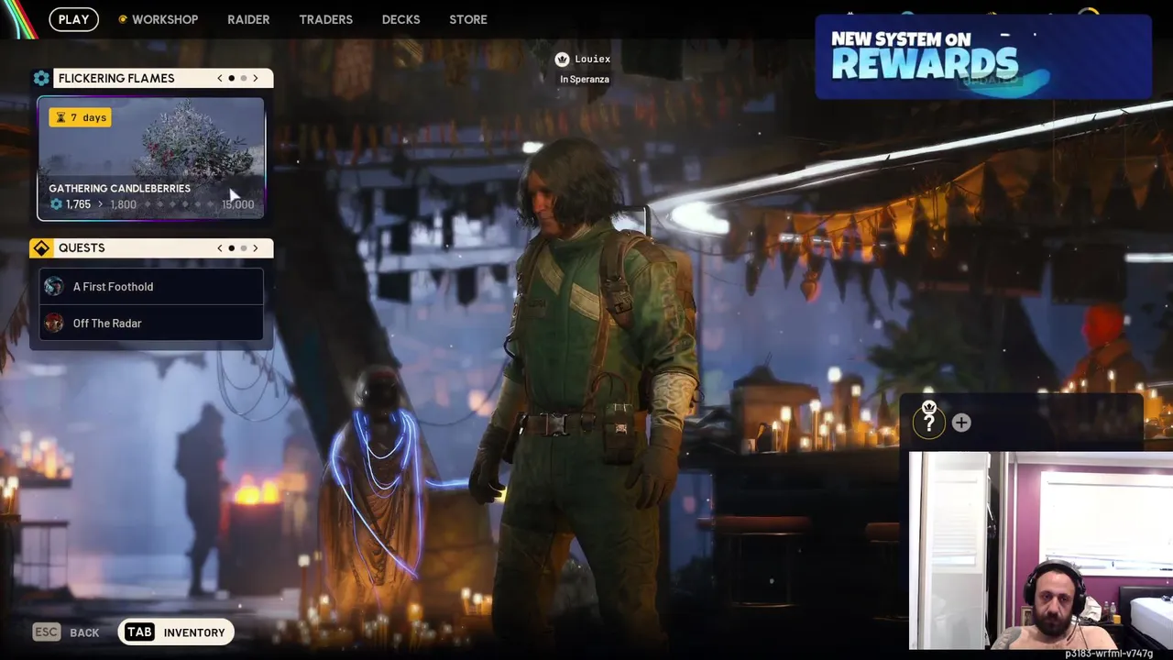Open the Gathering Candleberries event card image
Image resolution: width=1173 pixels, height=660 pixels.
(x=151, y=159)
